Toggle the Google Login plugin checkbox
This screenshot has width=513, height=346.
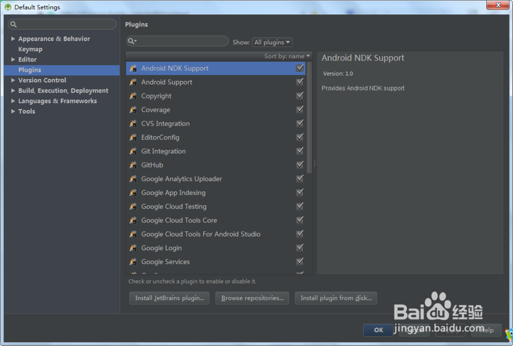(x=300, y=248)
